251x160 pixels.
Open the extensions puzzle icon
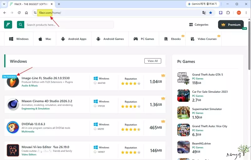[228, 13]
